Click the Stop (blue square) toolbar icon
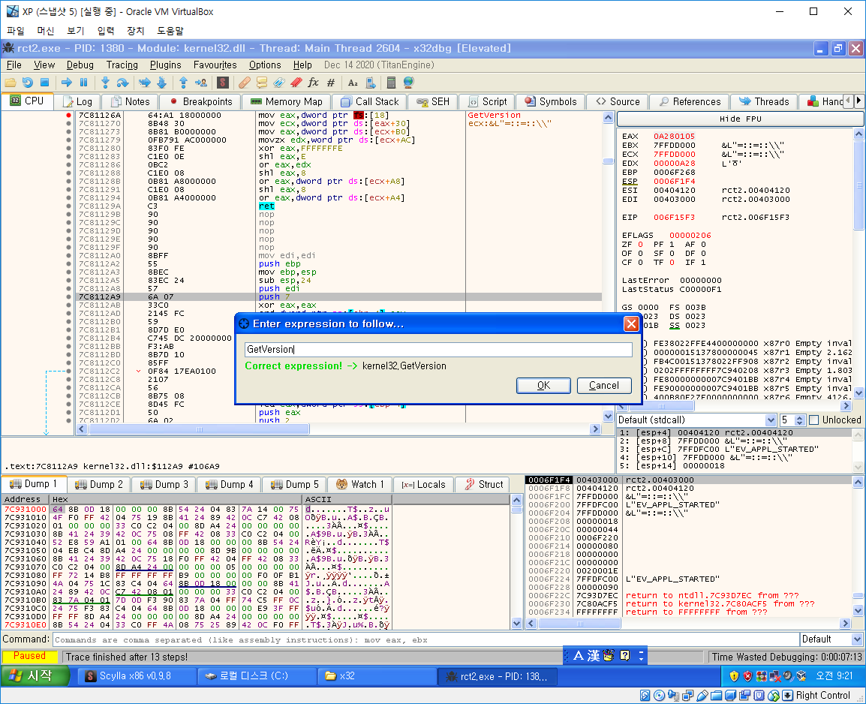 click(45, 83)
